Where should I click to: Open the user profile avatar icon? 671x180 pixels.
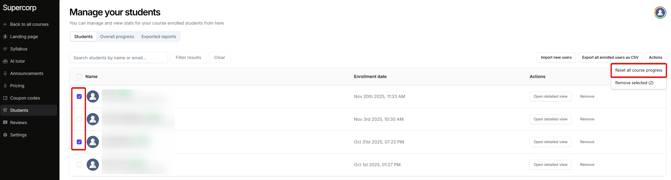pyautogui.click(x=660, y=13)
